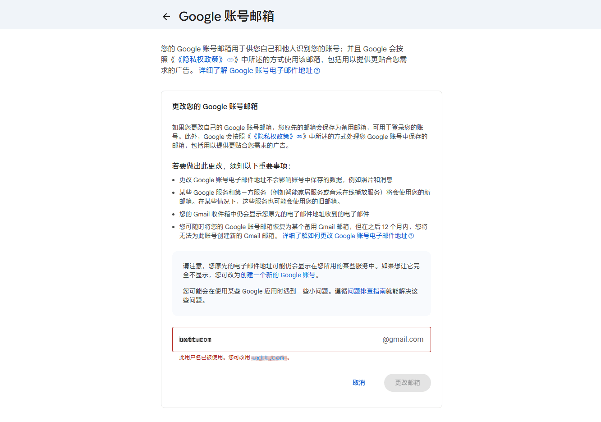The width and height of the screenshot is (601, 422).
Task: Open 《隐私权政策》 link inside the 更改 card
Action: [x=272, y=137]
